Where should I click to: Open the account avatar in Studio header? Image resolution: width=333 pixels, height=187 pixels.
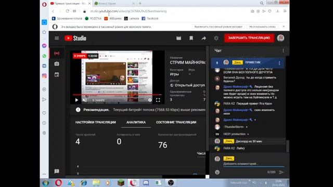[x=280, y=38]
